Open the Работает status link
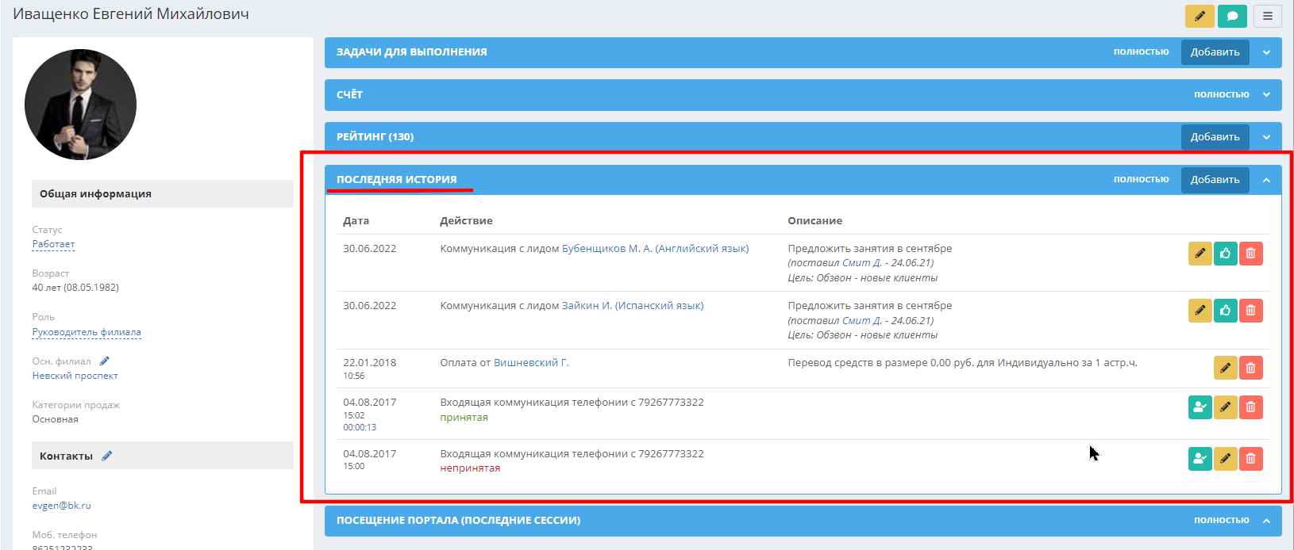The height and width of the screenshot is (550, 1294). coord(53,244)
